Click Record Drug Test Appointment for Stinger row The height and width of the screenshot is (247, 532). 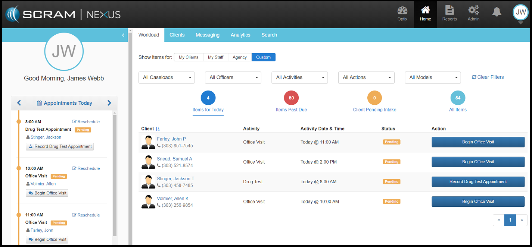(478, 182)
